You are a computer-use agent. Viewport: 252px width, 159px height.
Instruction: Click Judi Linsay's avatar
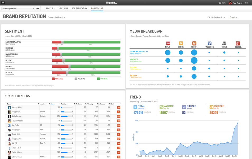tap(10, 130)
